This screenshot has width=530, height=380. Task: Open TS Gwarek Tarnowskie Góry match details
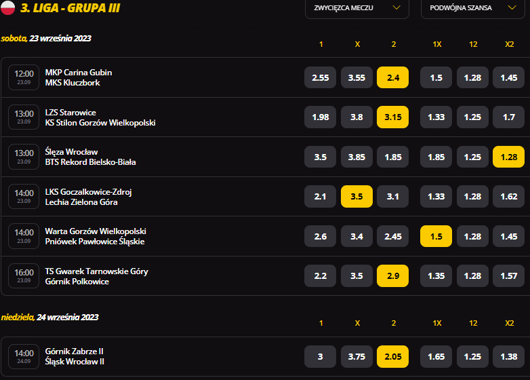[x=97, y=276]
